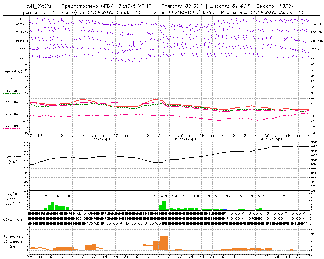Click the 'Облачность' cloud cover label

(x=13, y=219)
